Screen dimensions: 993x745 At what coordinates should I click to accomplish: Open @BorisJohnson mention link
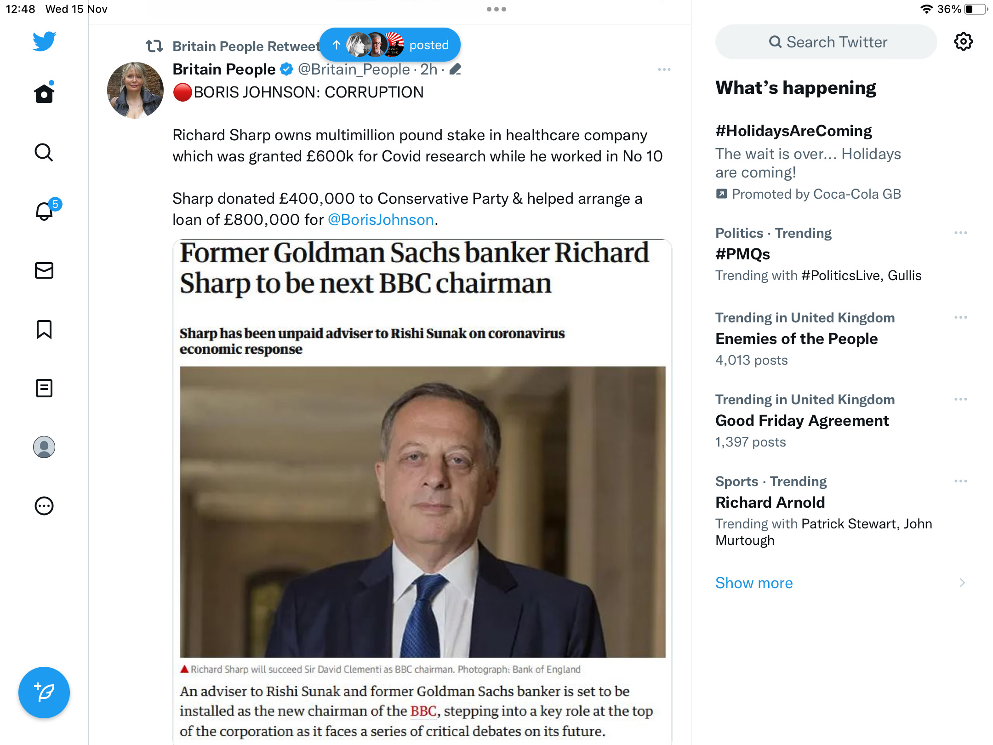[381, 220]
